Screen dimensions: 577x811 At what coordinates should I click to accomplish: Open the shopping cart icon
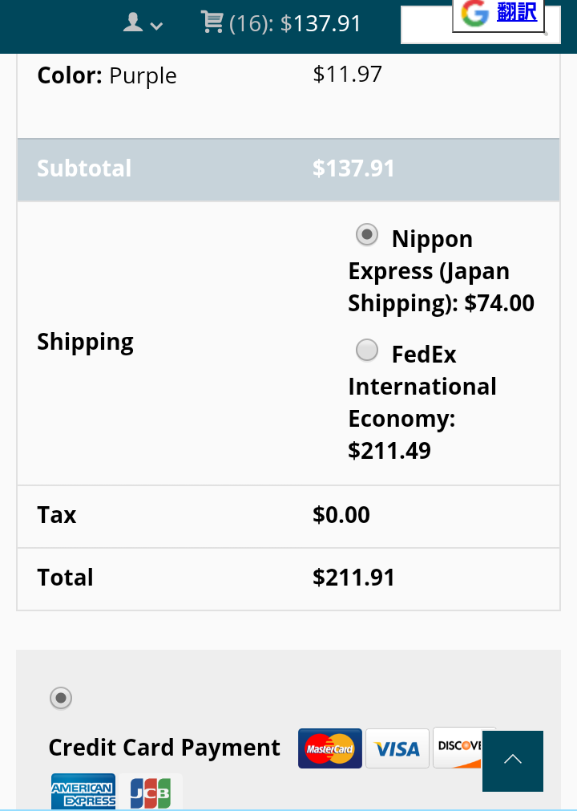(212, 22)
